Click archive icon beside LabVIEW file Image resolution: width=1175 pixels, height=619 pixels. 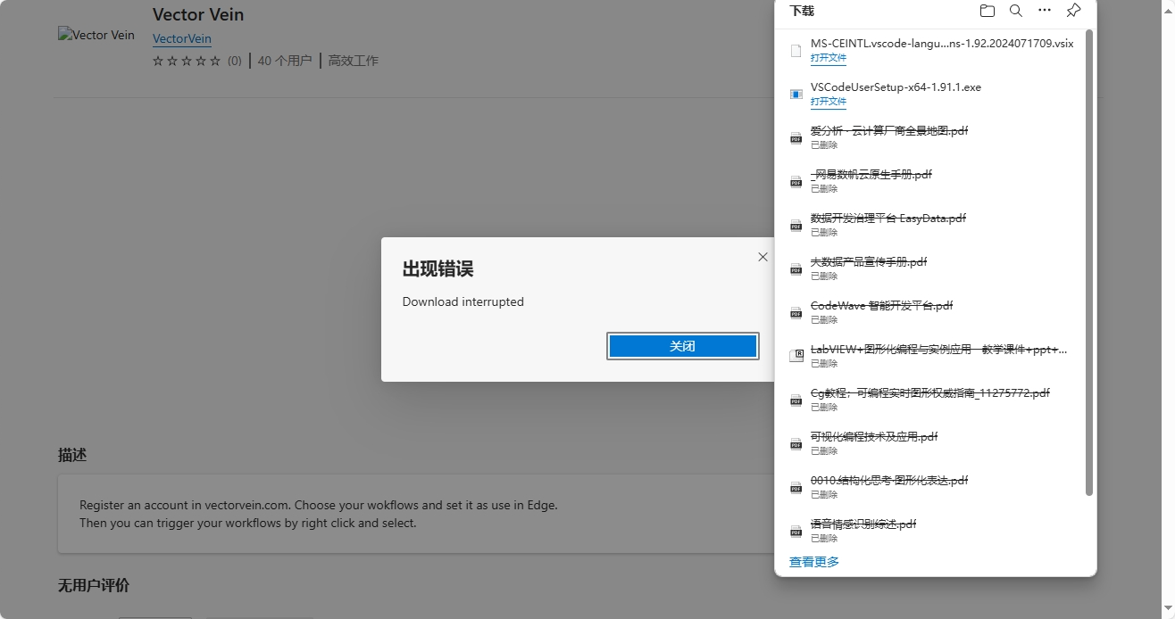796,356
